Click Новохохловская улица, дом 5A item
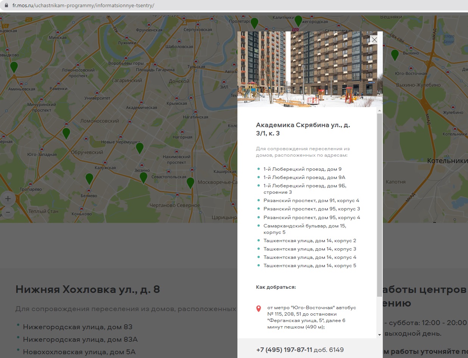Image resolution: width=468 pixels, height=358 pixels. click(79, 352)
